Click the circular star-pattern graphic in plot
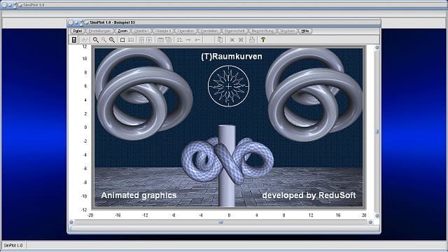This screenshot has height=252, width=448. click(x=229, y=86)
